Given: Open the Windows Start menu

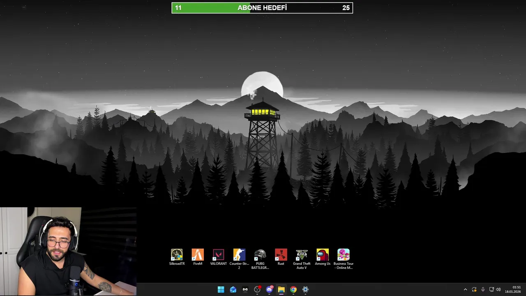Looking at the screenshot, I should pyautogui.click(x=221, y=289).
